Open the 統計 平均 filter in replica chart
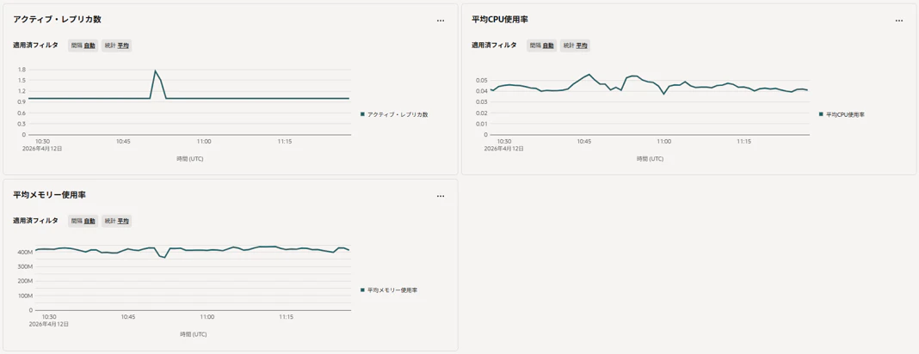This screenshot has width=919, height=354. (x=117, y=46)
